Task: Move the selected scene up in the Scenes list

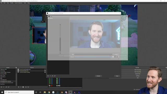Action: [6, 87]
